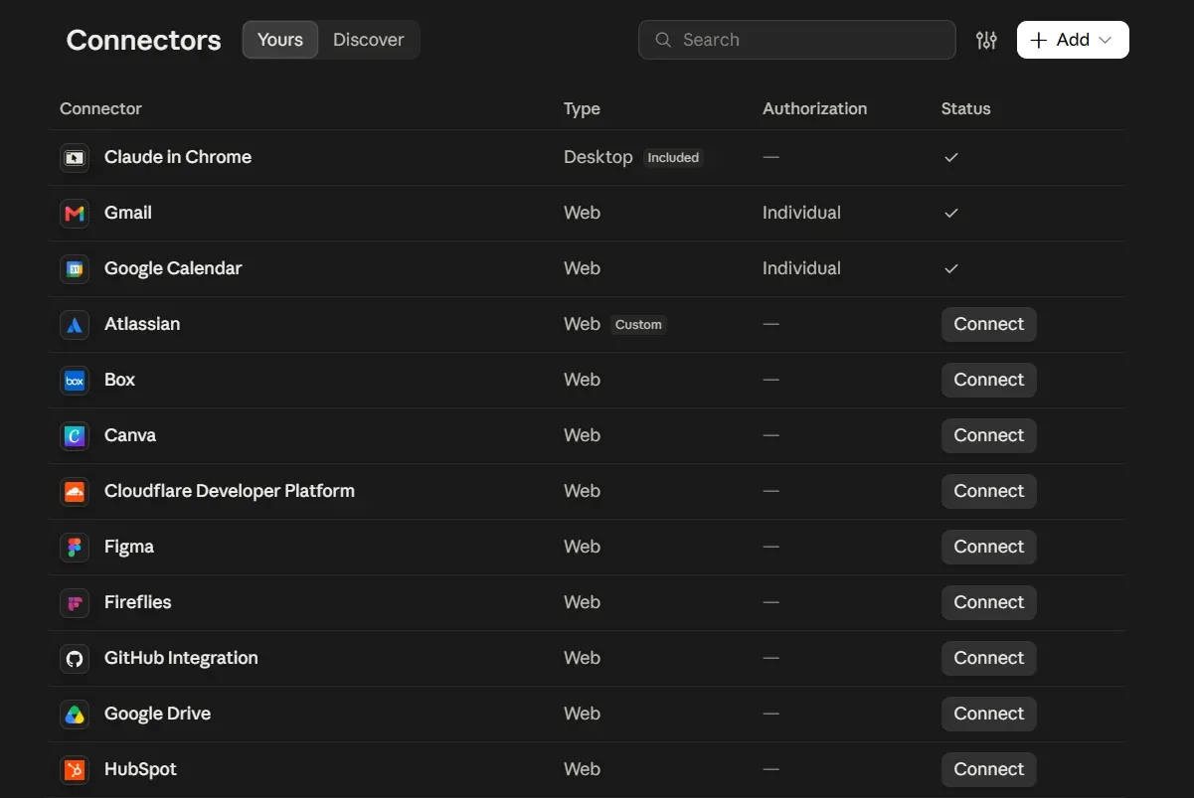Open the Add connector dropdown

point(1073,40)
